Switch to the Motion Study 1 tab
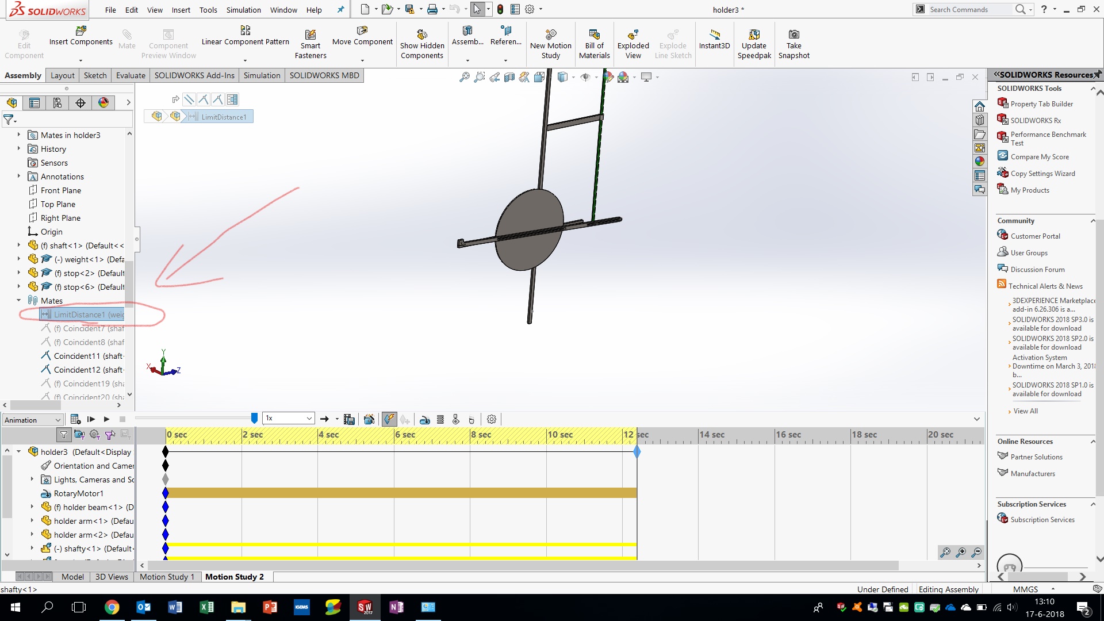 point(167,577)
